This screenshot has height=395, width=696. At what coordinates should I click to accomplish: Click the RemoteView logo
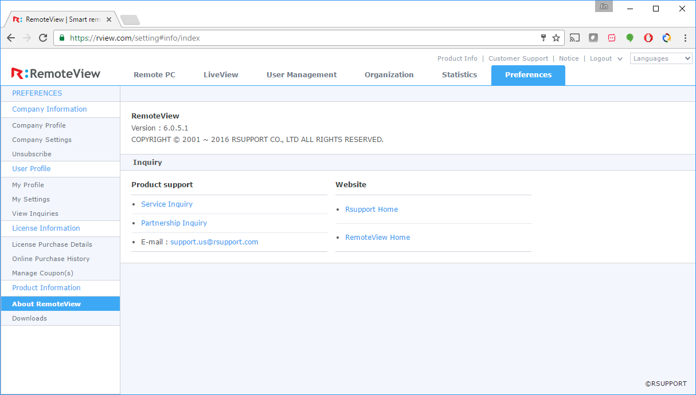(x=56, y=73)
